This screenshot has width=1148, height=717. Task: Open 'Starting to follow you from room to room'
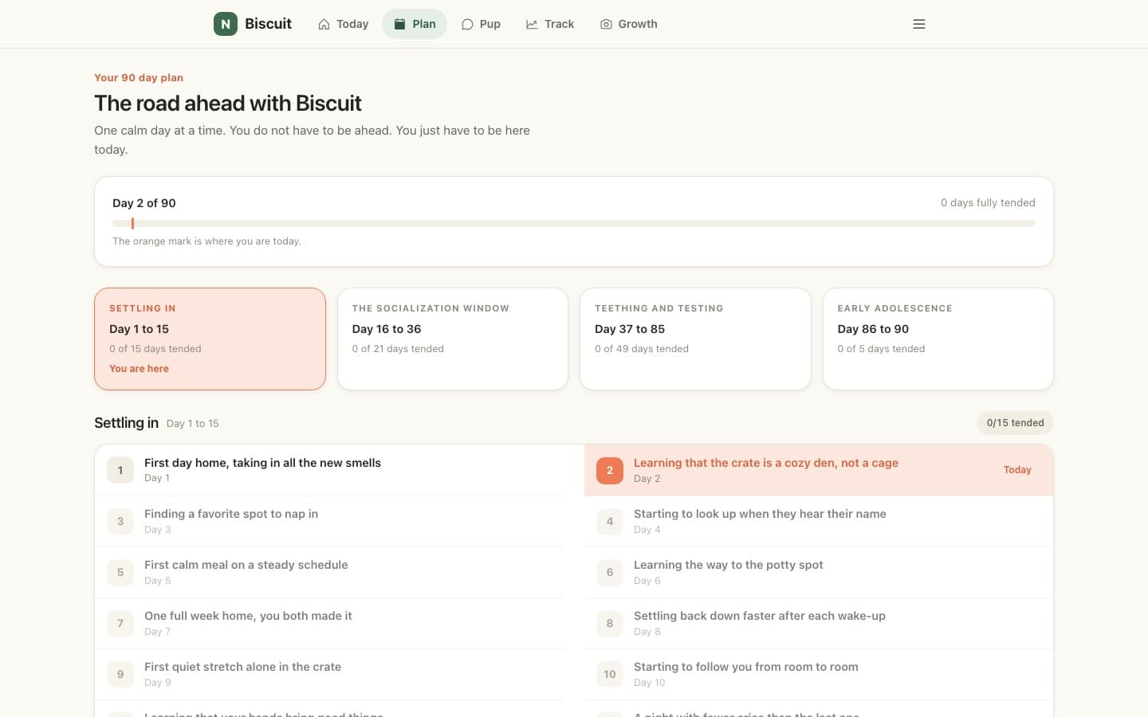point(819,674)
